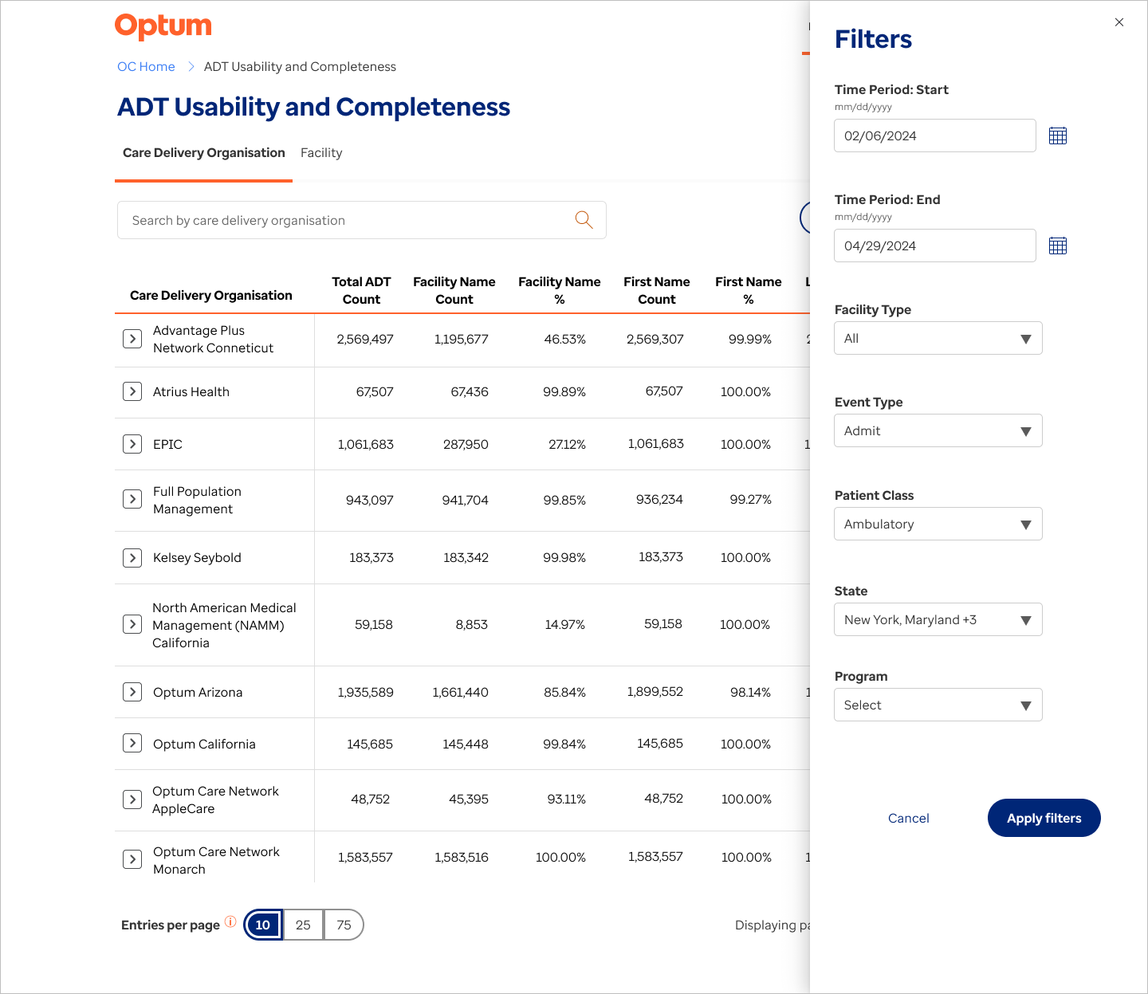
Task: Cancel the filter changes
Action: tap(909, 818)
